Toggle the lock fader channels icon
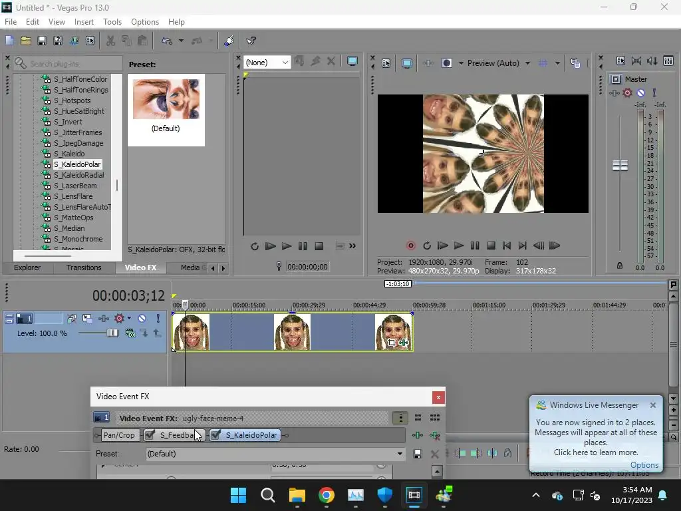The height and width of the screenshot is (511, 681). [620, 265]
